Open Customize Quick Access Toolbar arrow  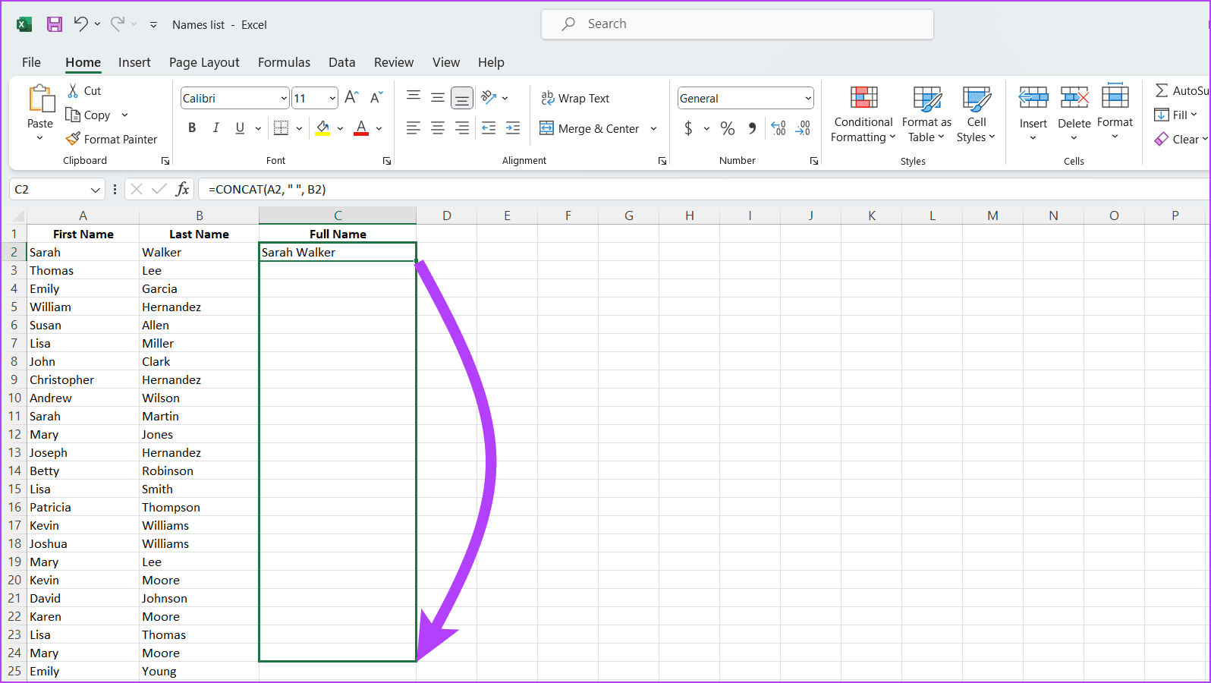pyautogui.click(x=153, y=25)
